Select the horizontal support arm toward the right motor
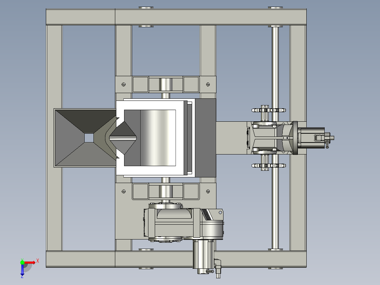The image size is (380, 285). [x=232, y=138]
